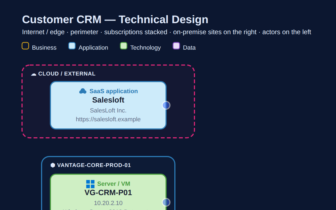This screenshot has width=336, height=210.
Task: Click the cloud icon beside CLOUD / EXTERNAL
Action: click(33, 74)
